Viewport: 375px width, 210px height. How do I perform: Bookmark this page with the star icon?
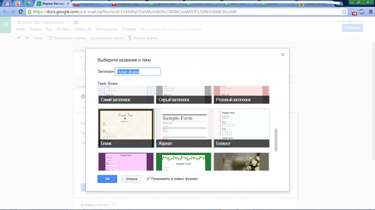point(344,12)
